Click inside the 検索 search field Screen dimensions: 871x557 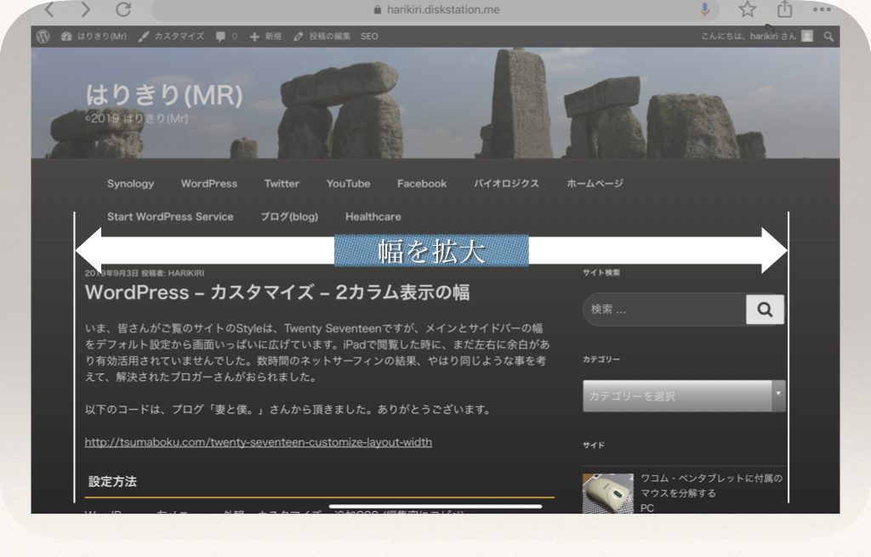pyautogui.click(x=663, y=310)
